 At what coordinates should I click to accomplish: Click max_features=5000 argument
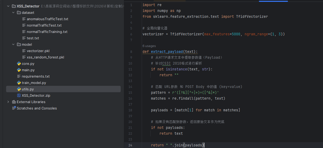pos(222,34)
